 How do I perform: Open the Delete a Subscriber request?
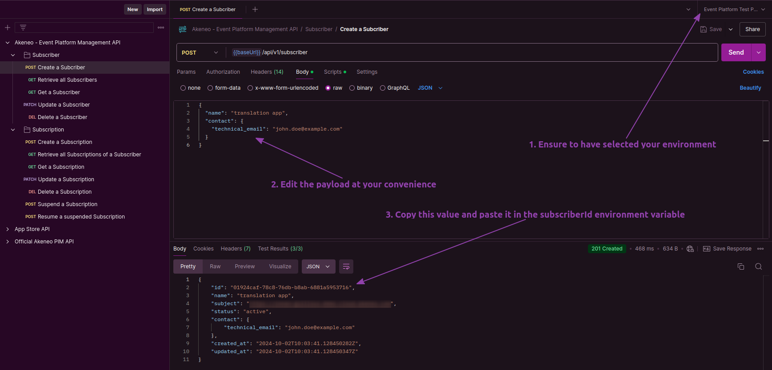(62, 117)
